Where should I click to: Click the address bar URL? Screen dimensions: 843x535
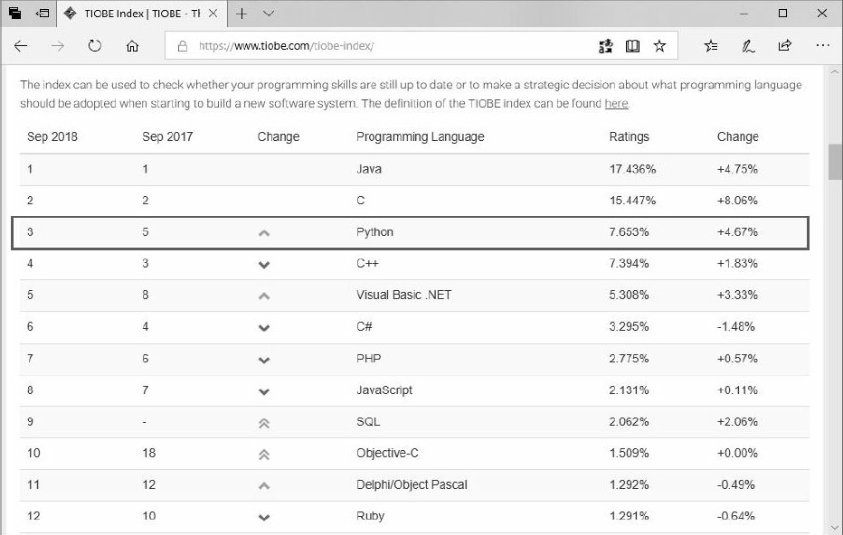point(286,46)
